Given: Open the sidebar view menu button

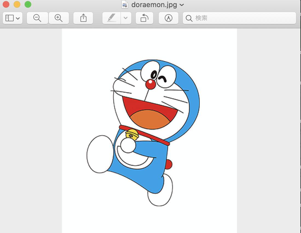Looking at the screenshot, I should click(x=13, y=18).
